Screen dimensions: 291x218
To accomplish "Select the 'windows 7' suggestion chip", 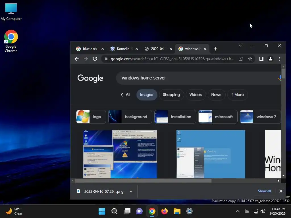I will pos(260,117).
